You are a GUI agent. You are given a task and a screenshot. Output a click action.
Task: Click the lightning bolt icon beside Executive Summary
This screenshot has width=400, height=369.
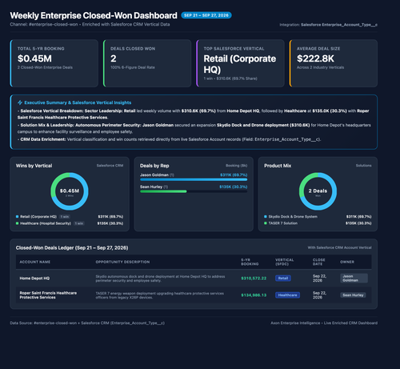(x=20, y=102)
